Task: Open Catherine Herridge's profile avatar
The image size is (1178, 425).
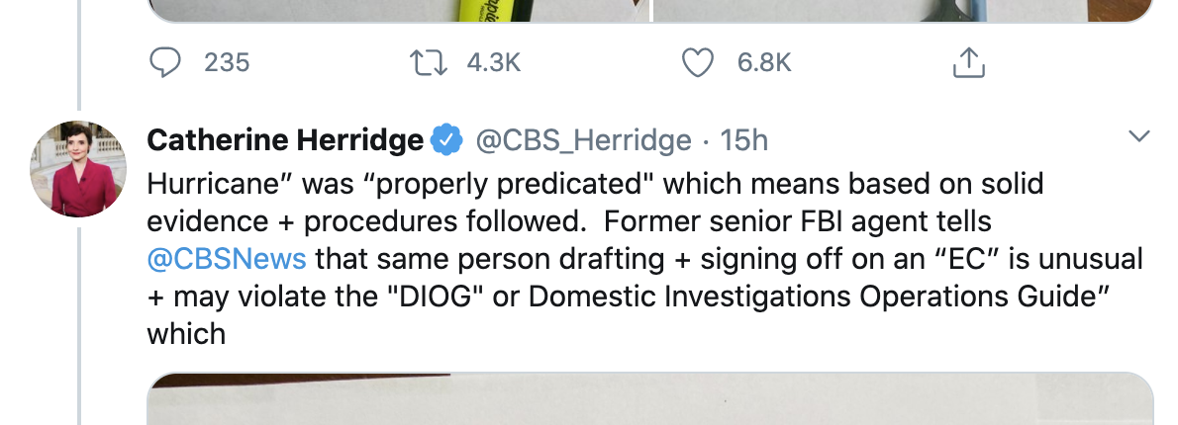Action: point(78,169)
